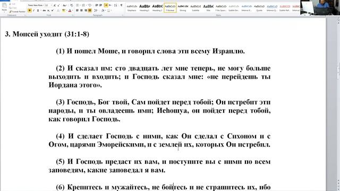Open the Text Effects tool

tap(58, 10)
